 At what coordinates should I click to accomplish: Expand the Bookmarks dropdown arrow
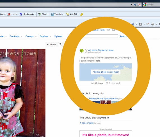tap(35, 14)
